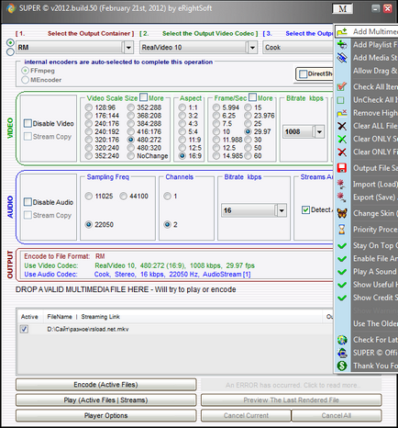The image size is (398, 428).
Task: Click the Add Playlist File icon
Action: coord(342,45)
